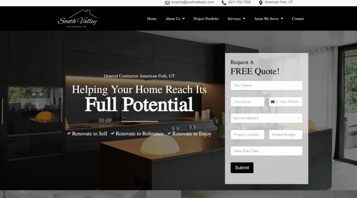Open the phone country flag selector
This screenshot has width=357, height=198.
pyautogui.click(x=273, y=102)
